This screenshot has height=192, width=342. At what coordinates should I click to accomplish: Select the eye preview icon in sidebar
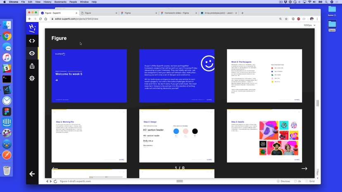click(x=32, y=53)
